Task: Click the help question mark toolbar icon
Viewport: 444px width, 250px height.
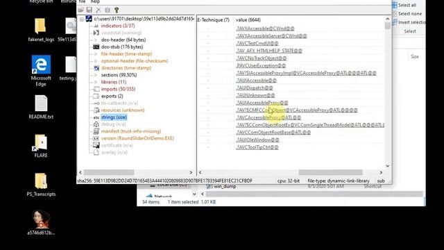Action: pyautogui.click(x=117, y=10)
